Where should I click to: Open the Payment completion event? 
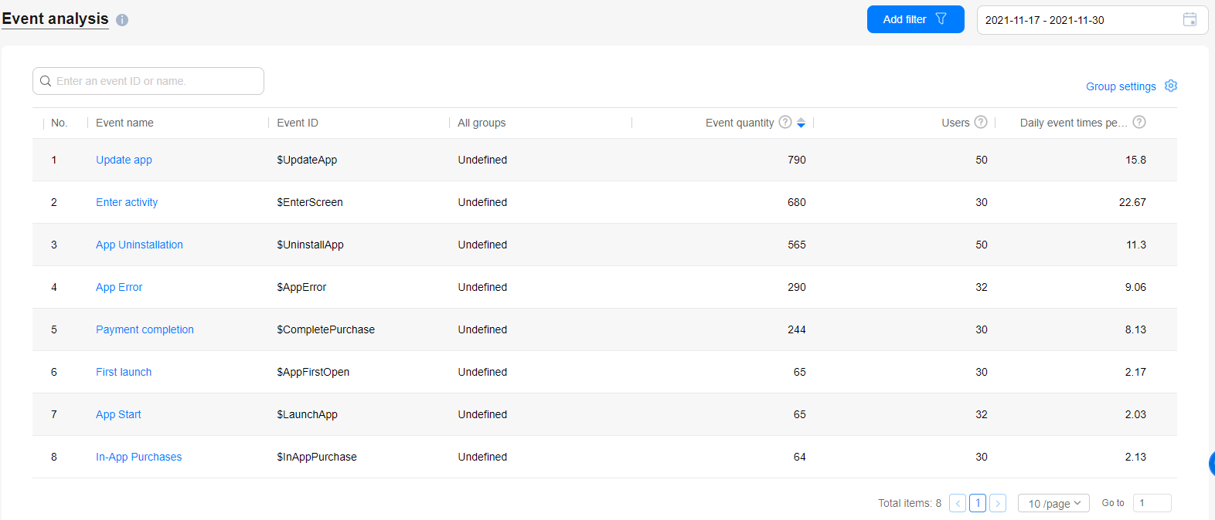(145, 329)
